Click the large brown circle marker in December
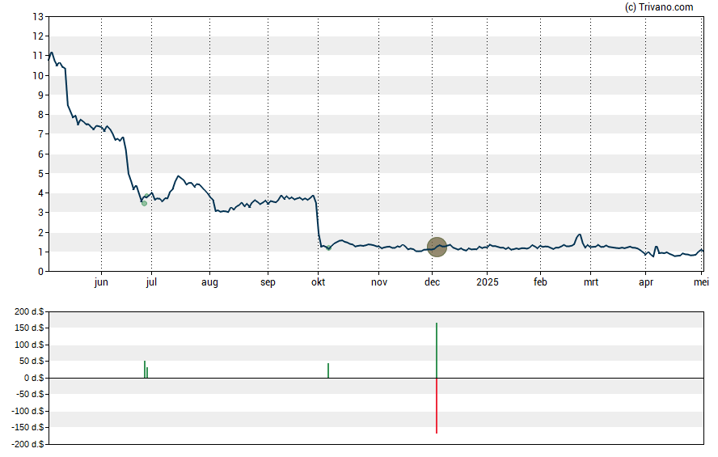718x457 pixels. [437, 248]
